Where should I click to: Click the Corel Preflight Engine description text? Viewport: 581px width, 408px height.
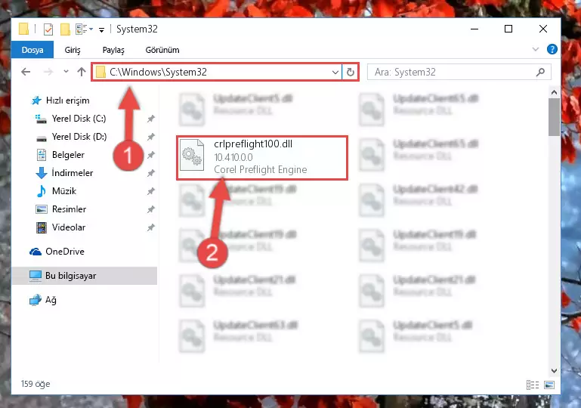(261, 170)
